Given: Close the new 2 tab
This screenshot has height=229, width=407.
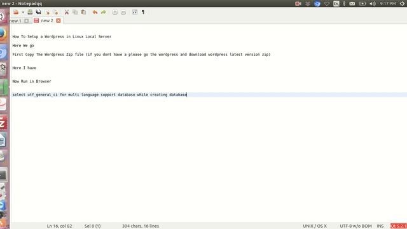Looking at the screenshot, I should click(x=59, y=20).
